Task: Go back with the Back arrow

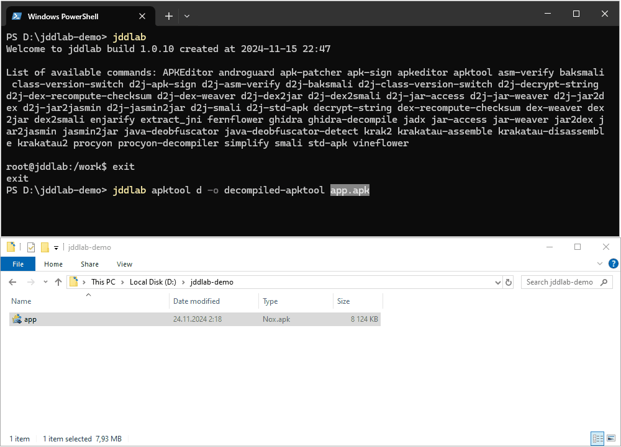Action: point(12,282)
